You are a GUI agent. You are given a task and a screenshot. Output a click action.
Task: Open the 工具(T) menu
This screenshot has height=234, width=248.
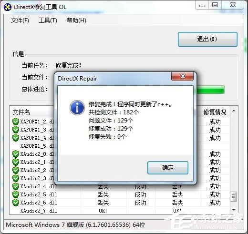pyautogui.click(x=48, y=20)
